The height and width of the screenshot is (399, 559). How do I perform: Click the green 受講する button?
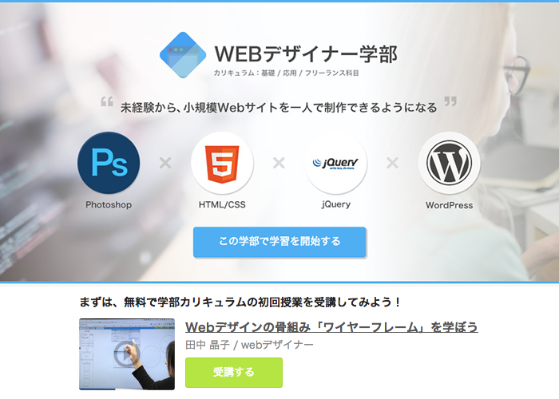pos(234,373)
